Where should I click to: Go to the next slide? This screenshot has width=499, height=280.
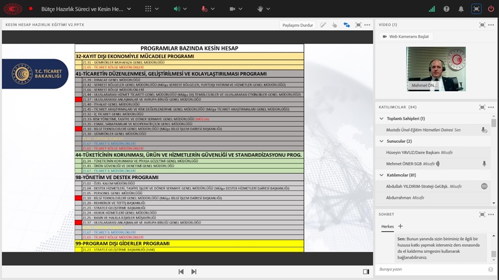(194, 272)
